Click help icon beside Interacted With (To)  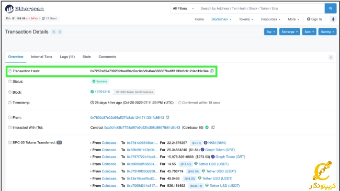pyautogui.click(x=10, y=127)
